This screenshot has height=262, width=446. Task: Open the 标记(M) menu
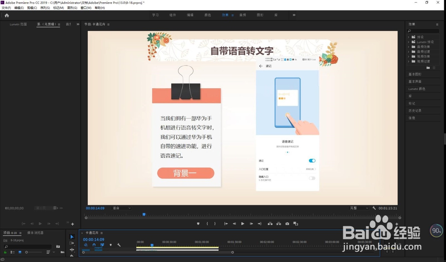point(58,8)
